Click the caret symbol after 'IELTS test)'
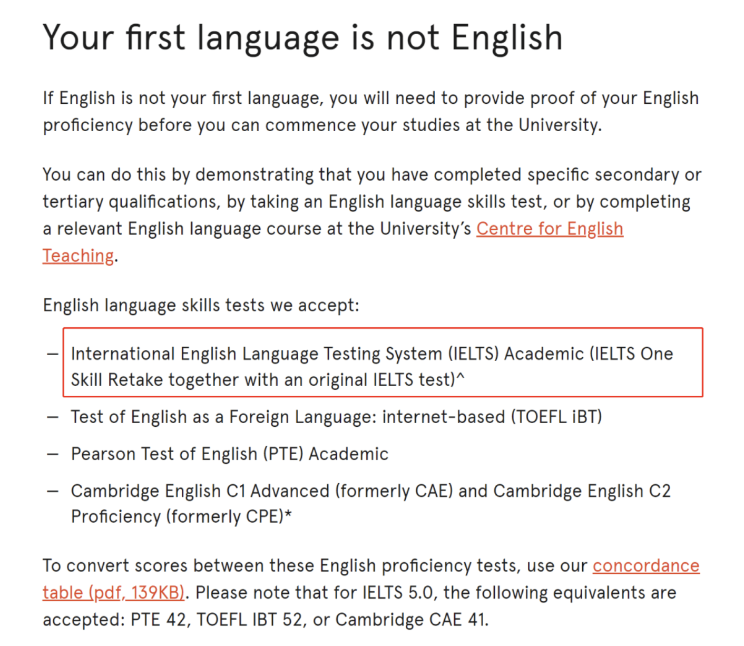744x646 pixels. (461, 377)
